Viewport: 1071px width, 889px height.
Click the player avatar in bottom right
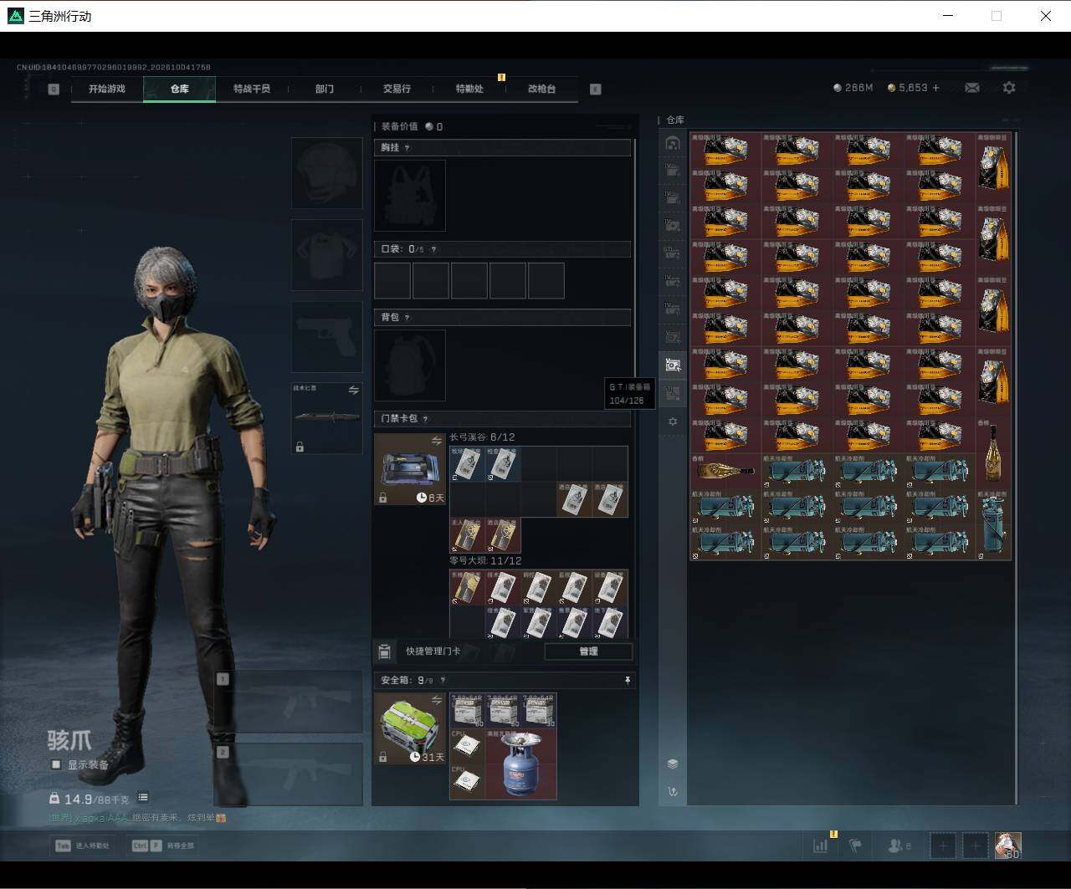pyautogui.click(x=1007, y=846)
